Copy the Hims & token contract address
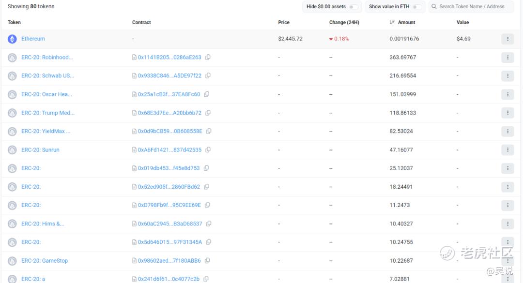This screenshot has height=283, width=523. pyautogui.click(x=208, y=223)
